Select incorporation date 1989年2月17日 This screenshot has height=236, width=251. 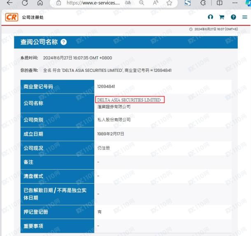[x=111, y=134]
